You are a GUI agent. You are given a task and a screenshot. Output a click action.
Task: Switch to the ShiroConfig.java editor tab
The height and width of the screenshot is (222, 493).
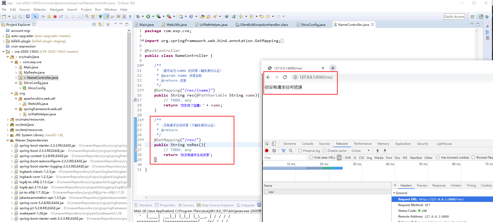tap(313, 25)
